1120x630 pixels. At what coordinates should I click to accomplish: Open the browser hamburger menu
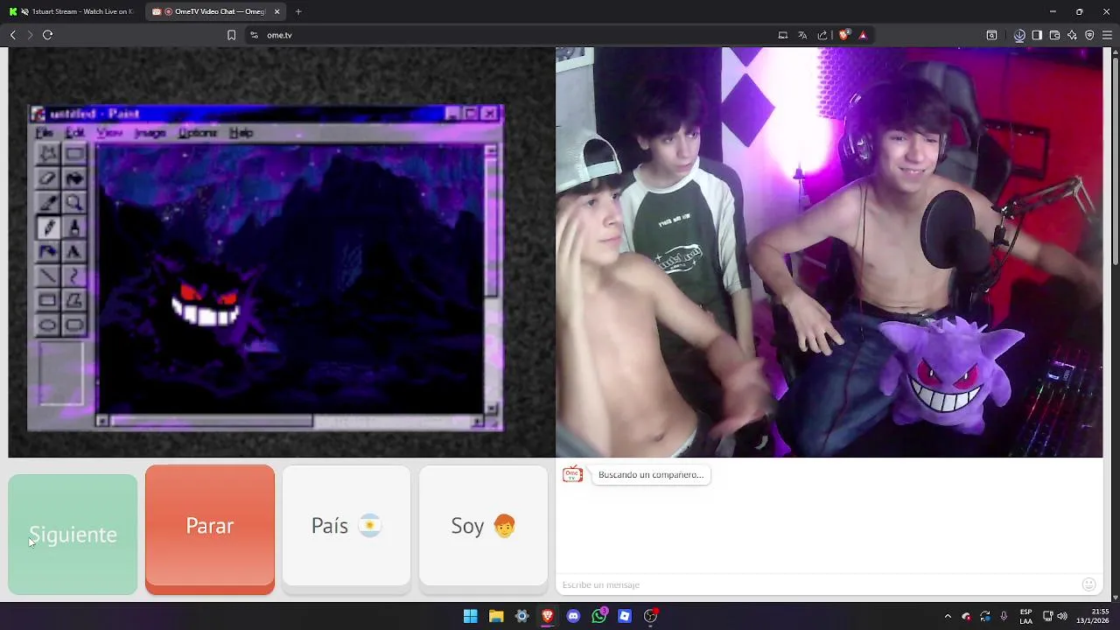1107,35
